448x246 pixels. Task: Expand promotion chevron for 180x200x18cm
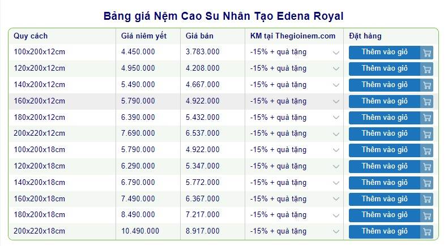click(x=336, y=215)
